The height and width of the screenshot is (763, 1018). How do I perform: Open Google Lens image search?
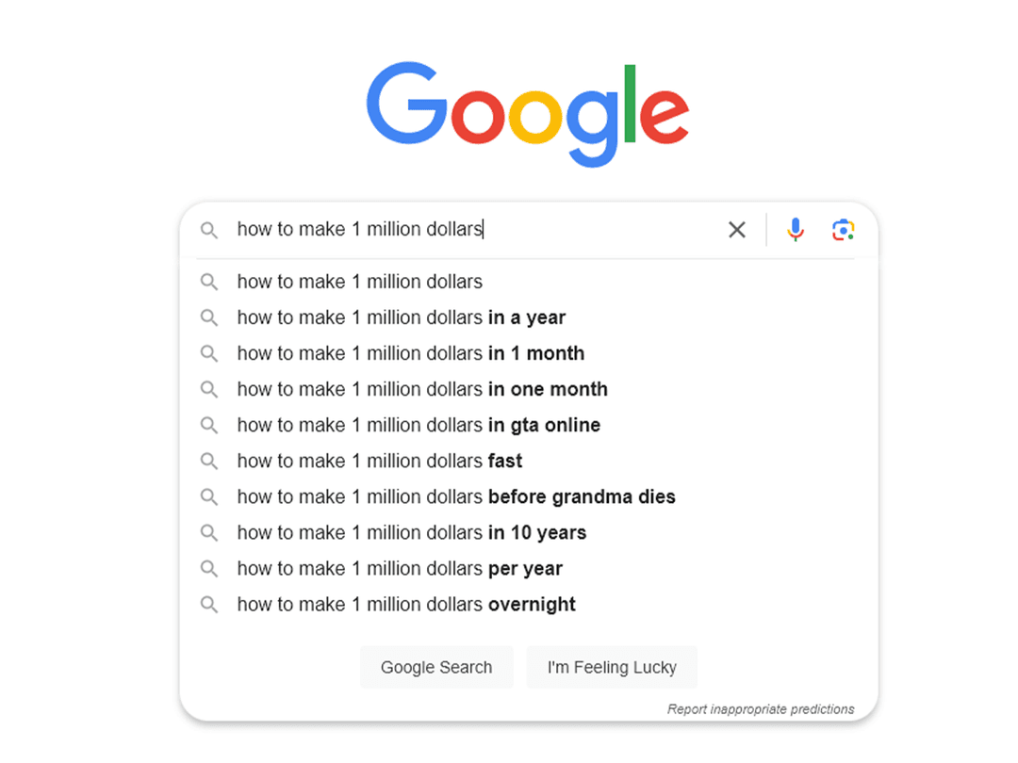[x=843, y=229]
